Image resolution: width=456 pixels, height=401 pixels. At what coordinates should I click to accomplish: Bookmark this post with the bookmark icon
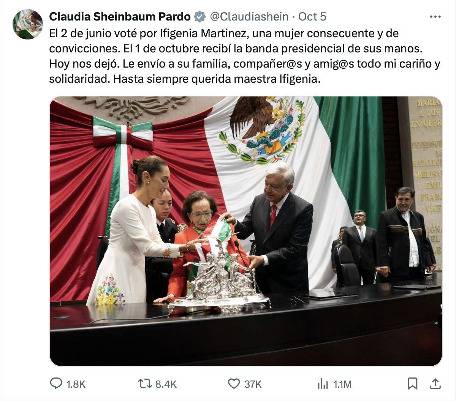(x=412, y=384)
